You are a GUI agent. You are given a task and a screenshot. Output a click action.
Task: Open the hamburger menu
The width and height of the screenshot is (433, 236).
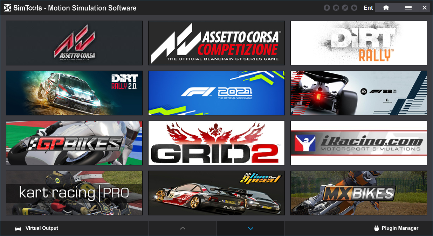click(x=408, y=8)
